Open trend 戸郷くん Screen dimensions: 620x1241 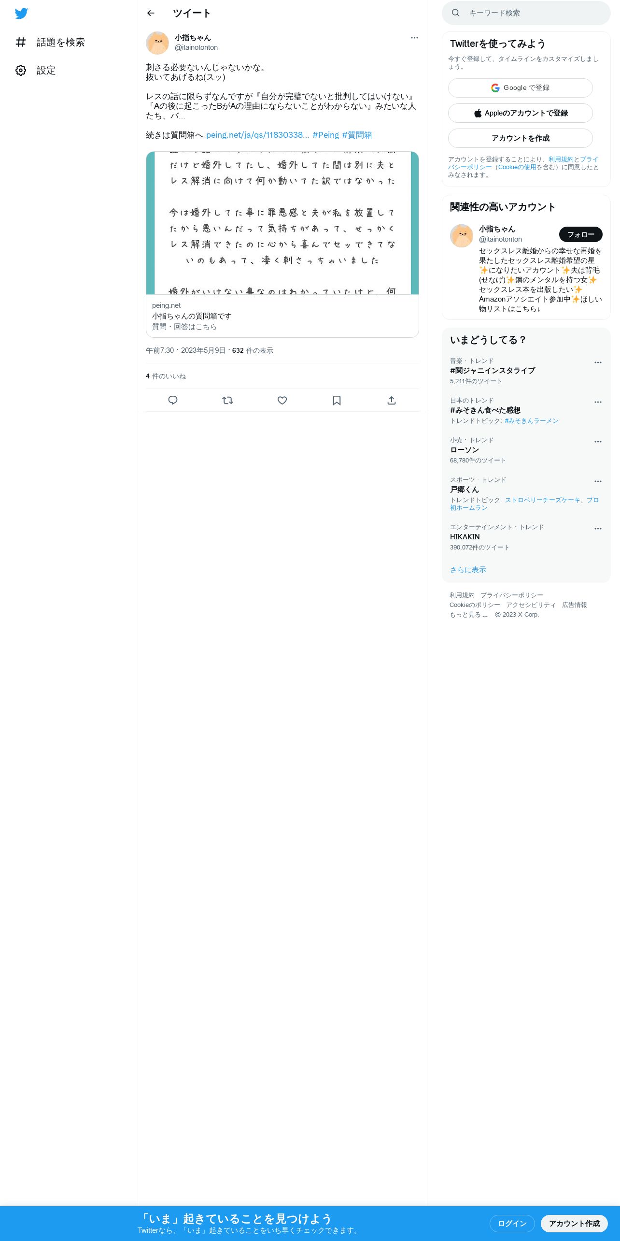[x=465, y=490]
